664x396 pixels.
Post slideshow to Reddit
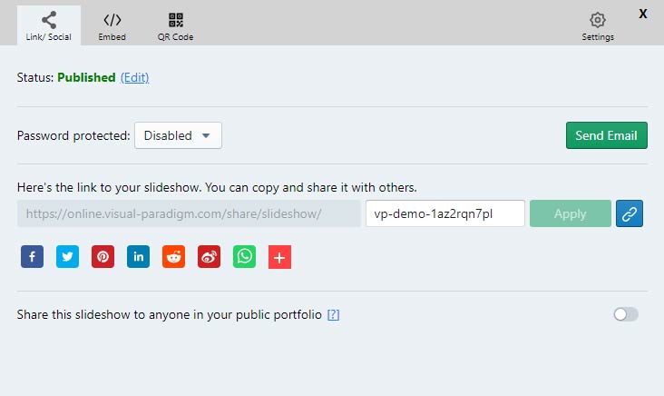click(x=173, y=257)
